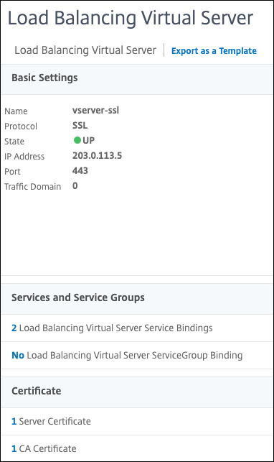Click the green UP state indicator
This screenshot has width=274, height=462.
pyautogui.click(x=77, y=140)
